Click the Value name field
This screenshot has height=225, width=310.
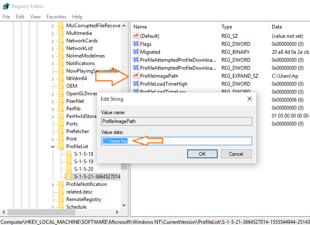(176, 121)
